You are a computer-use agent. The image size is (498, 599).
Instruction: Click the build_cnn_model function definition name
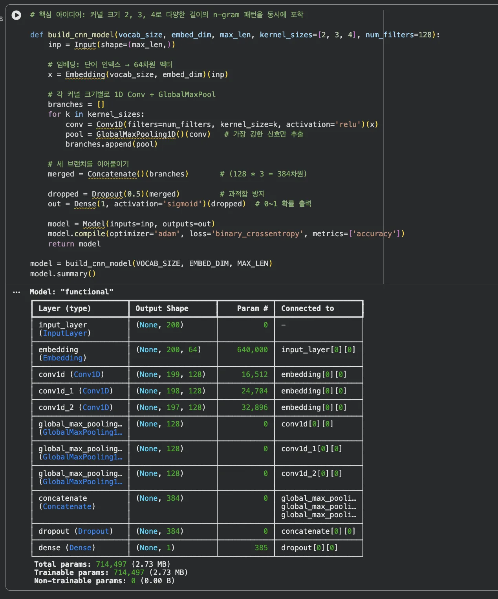click(81, 35)
